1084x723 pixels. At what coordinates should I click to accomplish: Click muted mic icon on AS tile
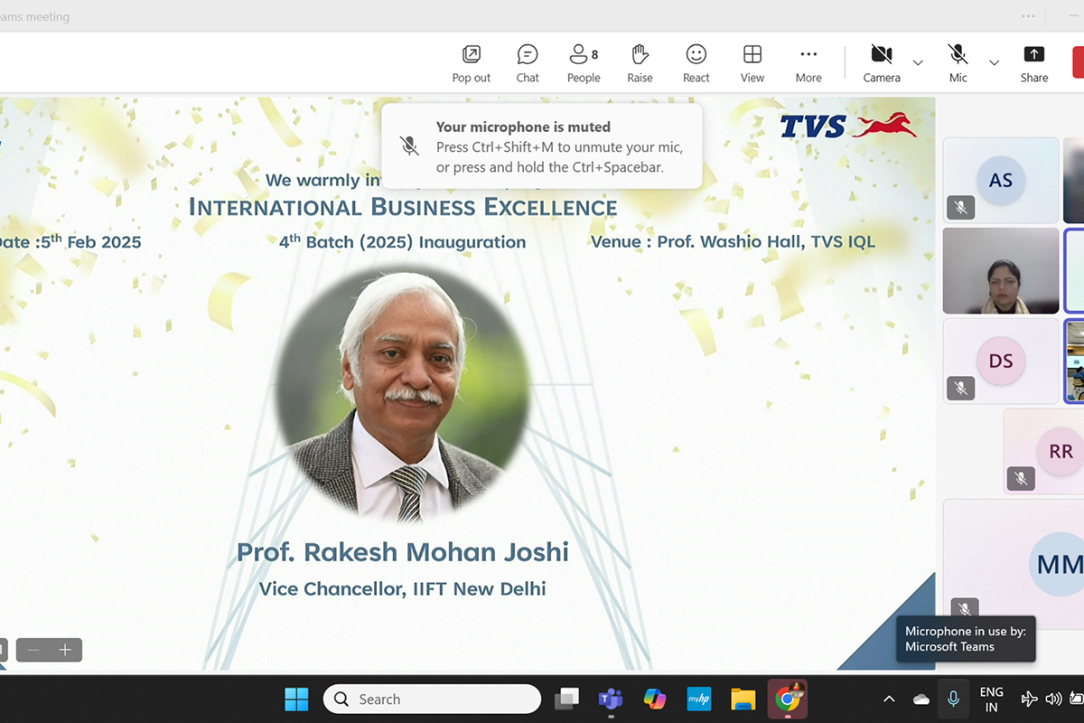click(x=961, y=208)
